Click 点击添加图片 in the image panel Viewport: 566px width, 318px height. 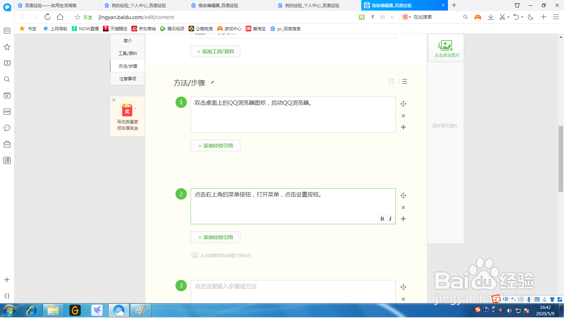pyautogui.click(x=445, y=48)
